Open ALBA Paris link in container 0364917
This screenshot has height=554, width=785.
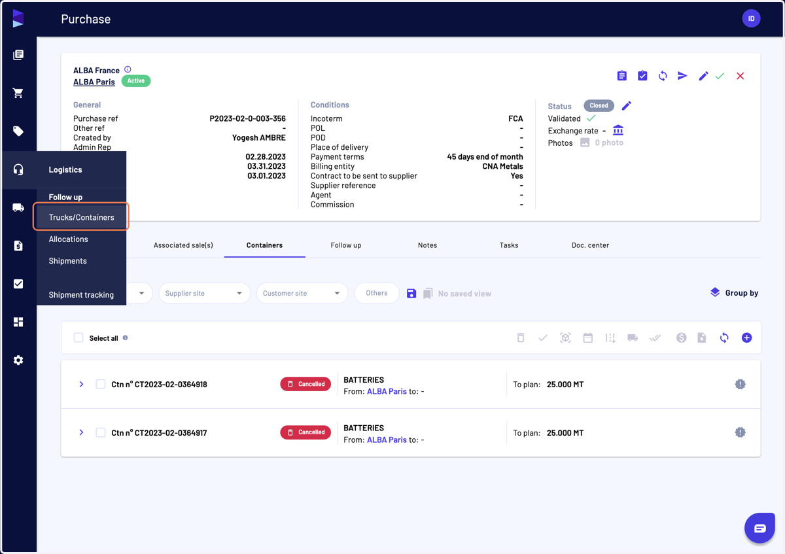pos(387,440)
